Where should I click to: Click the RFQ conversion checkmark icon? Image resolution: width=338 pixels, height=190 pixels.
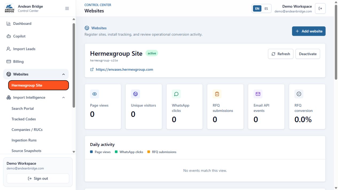(299, 94)
